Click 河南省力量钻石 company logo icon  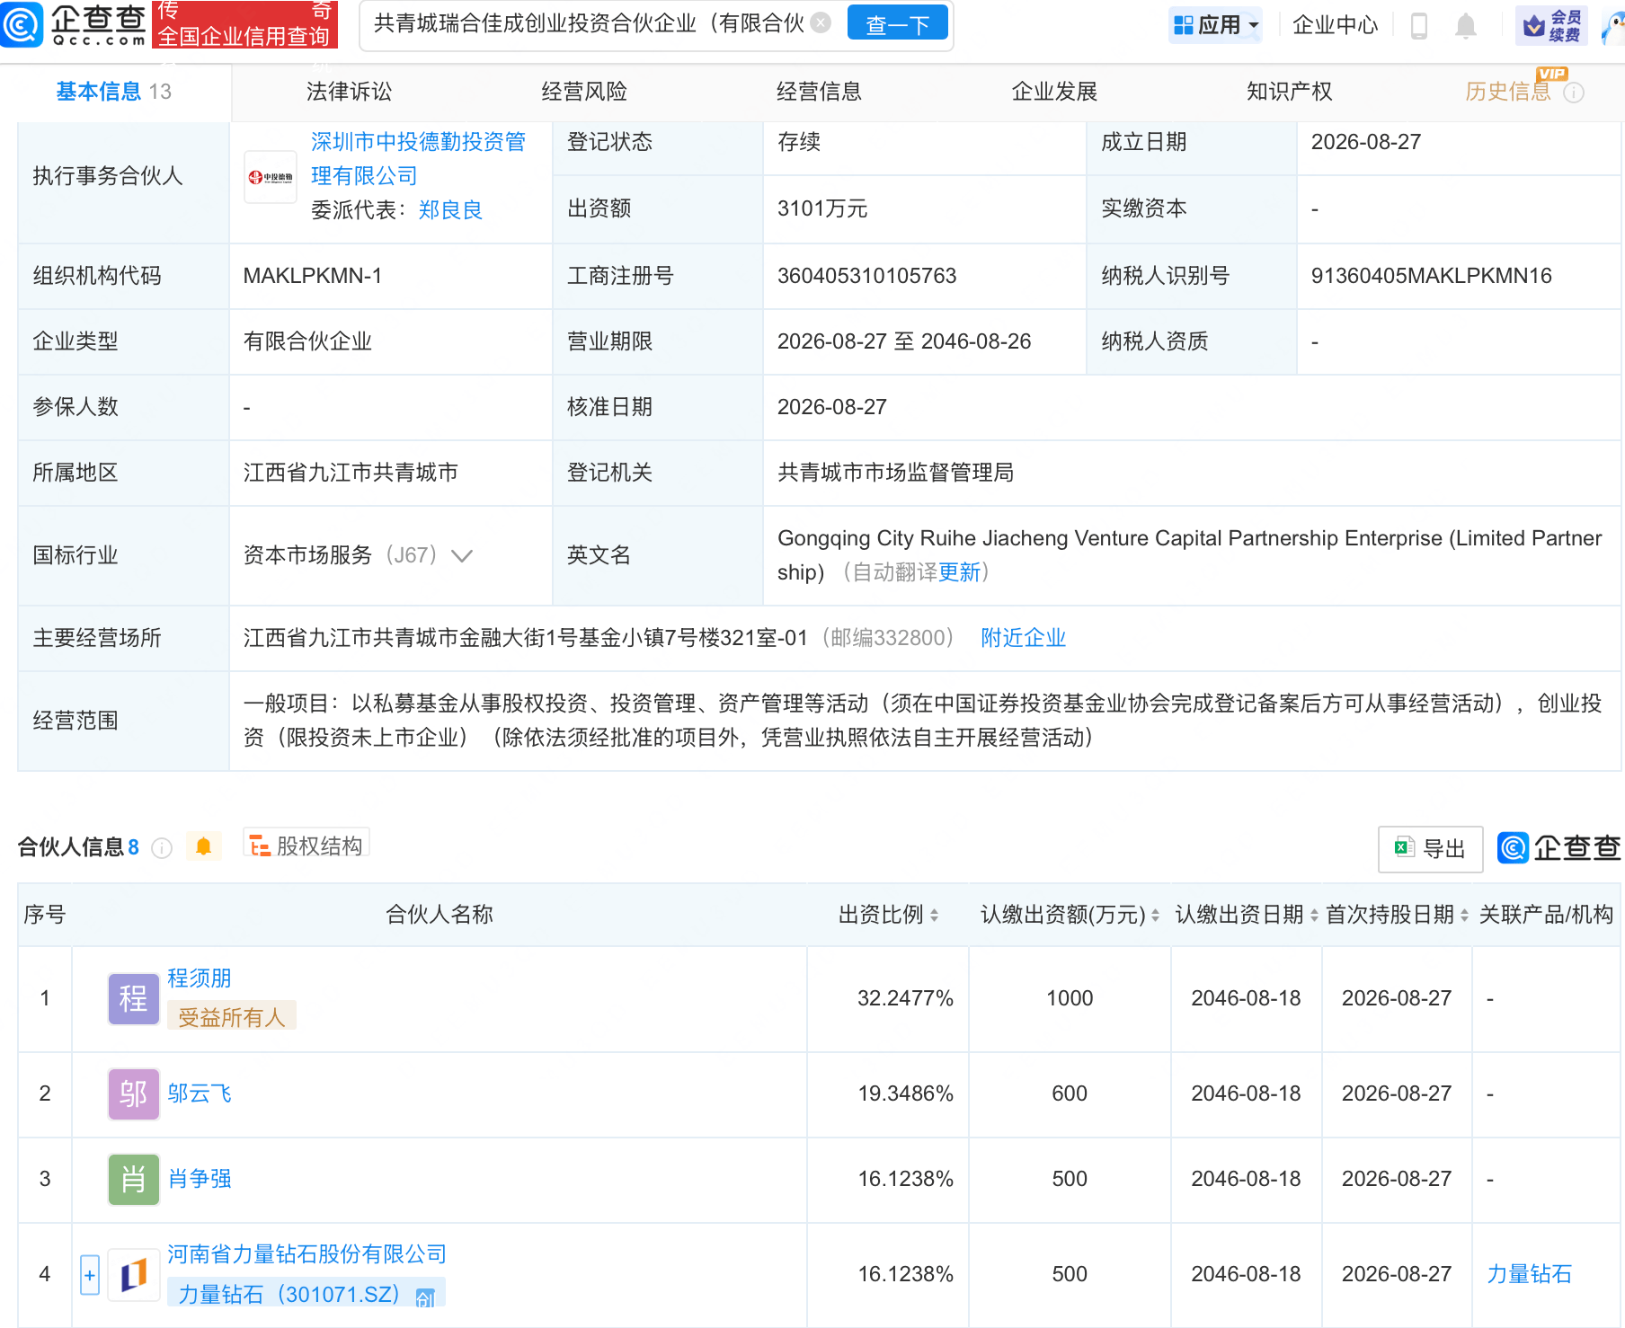tap(134, 1275)
